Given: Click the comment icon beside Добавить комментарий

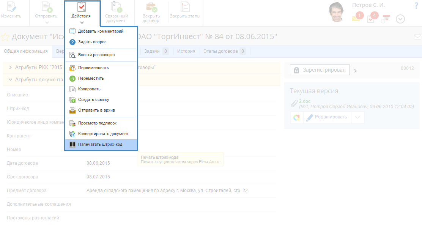Looking at the screenshot, I should click(x=72, y=31).
